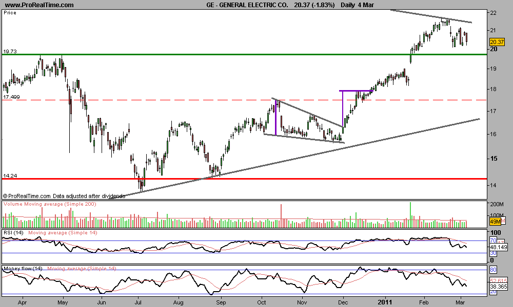Click price axis value 22

click(x=494, y=13)
